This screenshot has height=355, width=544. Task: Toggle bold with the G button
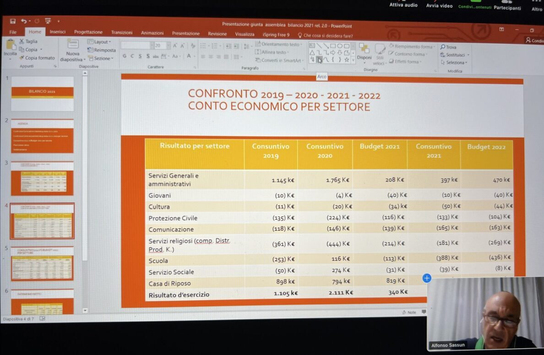(x=125, y=56)
